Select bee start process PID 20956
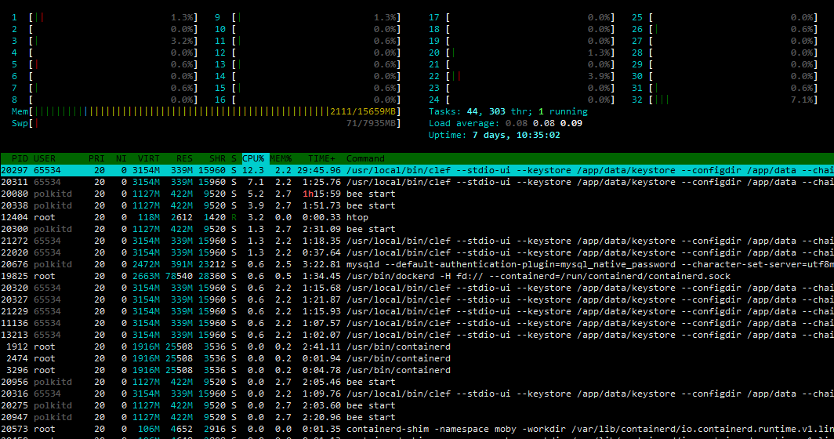Image resolution: width=834 pixels, height=439 pixels. [417, 382]
